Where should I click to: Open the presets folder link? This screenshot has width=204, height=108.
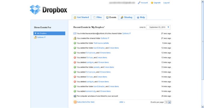click(97, 67)
